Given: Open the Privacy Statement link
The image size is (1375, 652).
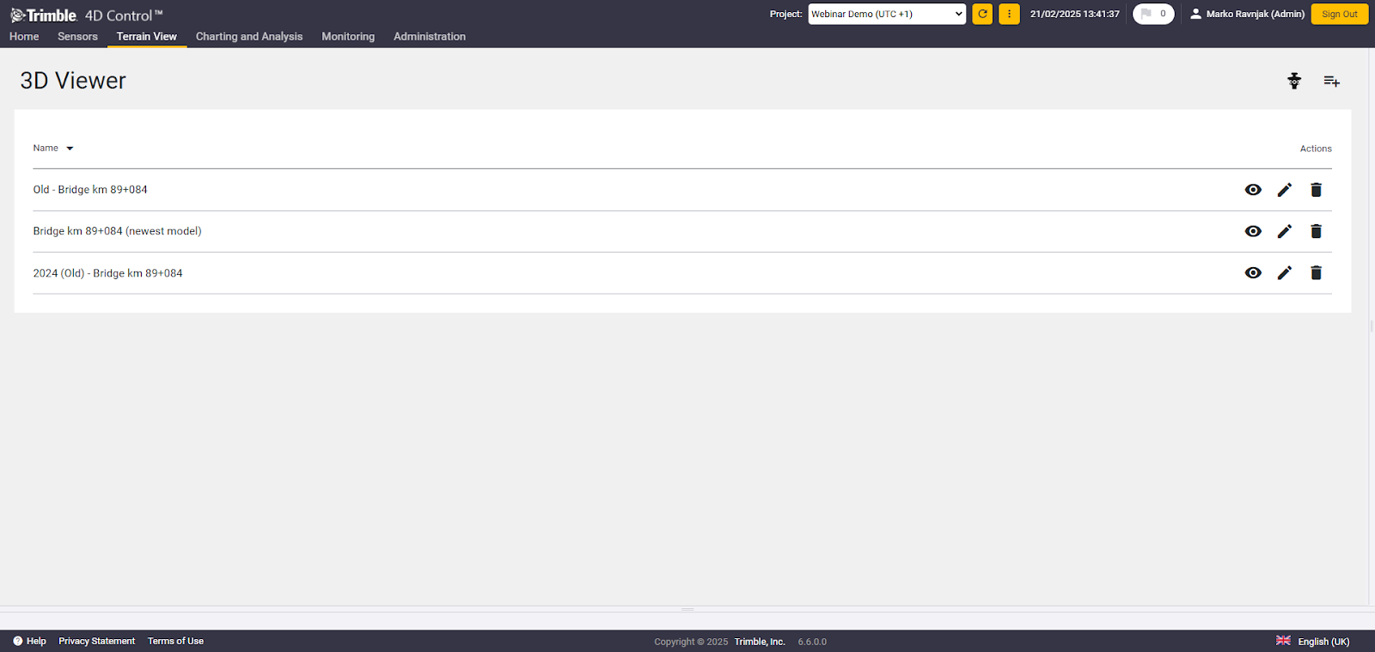Looking at the screenshot, I should coord(96,641).
